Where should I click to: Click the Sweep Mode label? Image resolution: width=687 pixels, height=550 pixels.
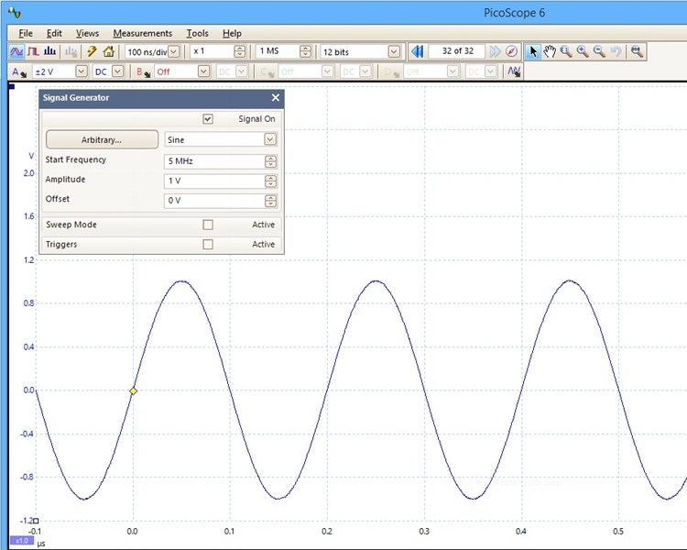(71, 225)
